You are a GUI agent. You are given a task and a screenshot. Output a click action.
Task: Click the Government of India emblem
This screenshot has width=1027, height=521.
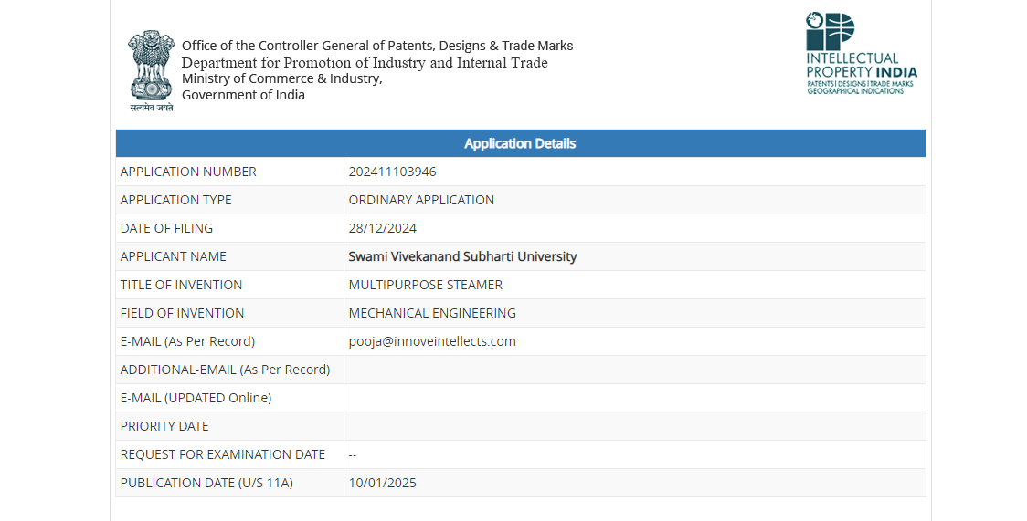click(x=151, y=71)
